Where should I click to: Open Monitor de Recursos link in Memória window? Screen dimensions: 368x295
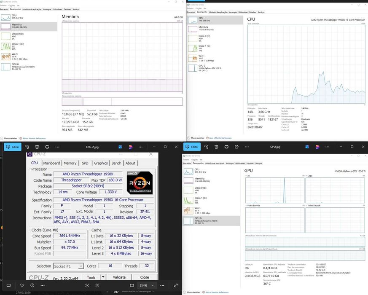pyautogui.click(x=32, y=138)
